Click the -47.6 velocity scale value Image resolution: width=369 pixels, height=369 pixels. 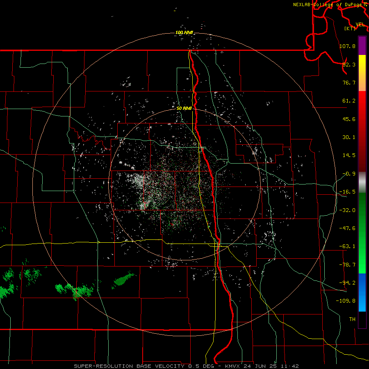pyautogui.click(x=347, y=228)
